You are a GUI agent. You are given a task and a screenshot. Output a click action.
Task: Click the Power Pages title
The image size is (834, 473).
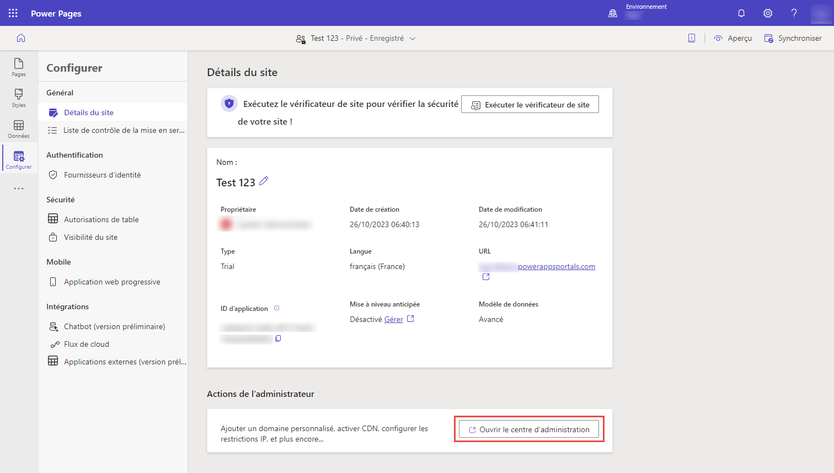coord(56,13)
